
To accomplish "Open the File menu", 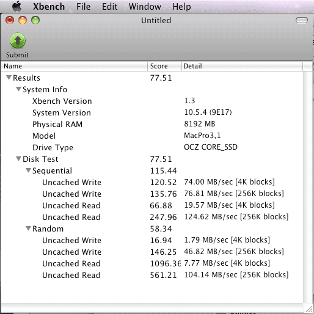I will 83,7.
